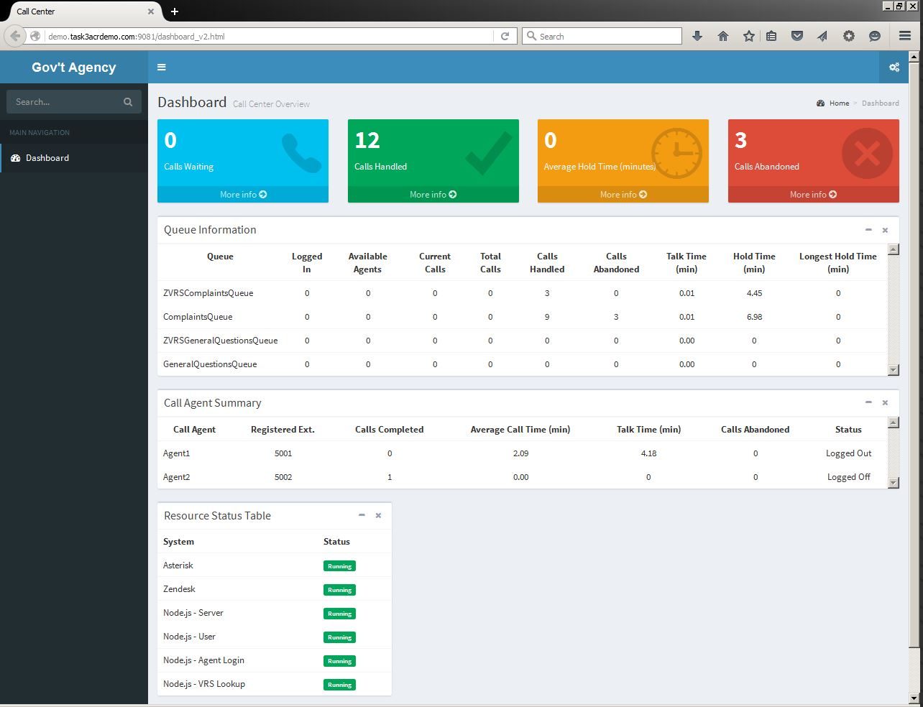Remove the Resource Status Table panel

378,515
